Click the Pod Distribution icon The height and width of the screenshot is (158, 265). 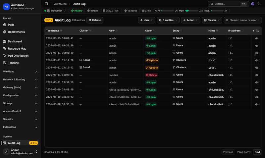click(x=5, y=56)
